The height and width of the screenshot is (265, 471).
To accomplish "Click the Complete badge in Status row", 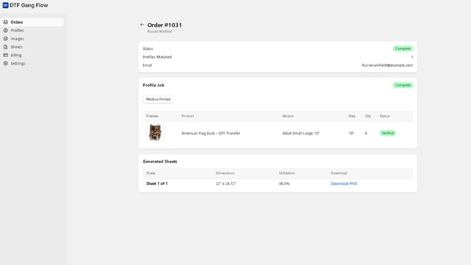I will pos(403,49).
